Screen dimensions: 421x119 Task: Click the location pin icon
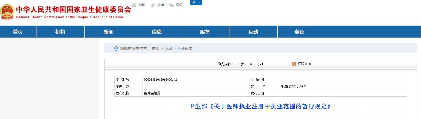click(x=116, y=48)
